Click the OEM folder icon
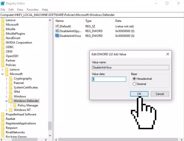This screenshot has width=184, height=141. [x=3, y=51]
